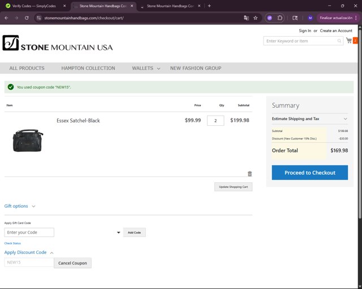Image resolution: width=362 pixels, height=289 pixels.
Task: Click Sign In link
Action: (305, 30)
